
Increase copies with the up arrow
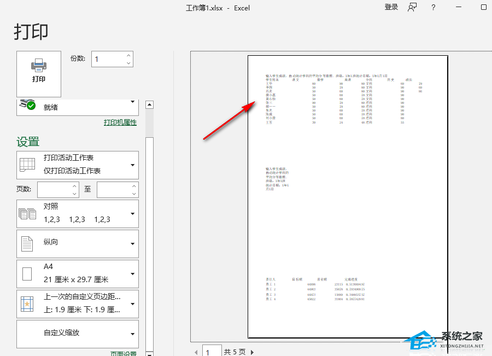128,55
